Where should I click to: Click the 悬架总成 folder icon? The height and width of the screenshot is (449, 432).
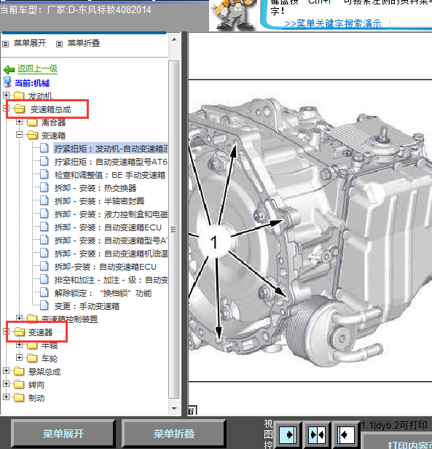tap(19, 371)
